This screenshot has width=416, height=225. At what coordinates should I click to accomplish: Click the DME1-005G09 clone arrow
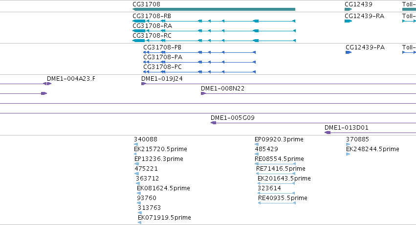tap(213, 123)
